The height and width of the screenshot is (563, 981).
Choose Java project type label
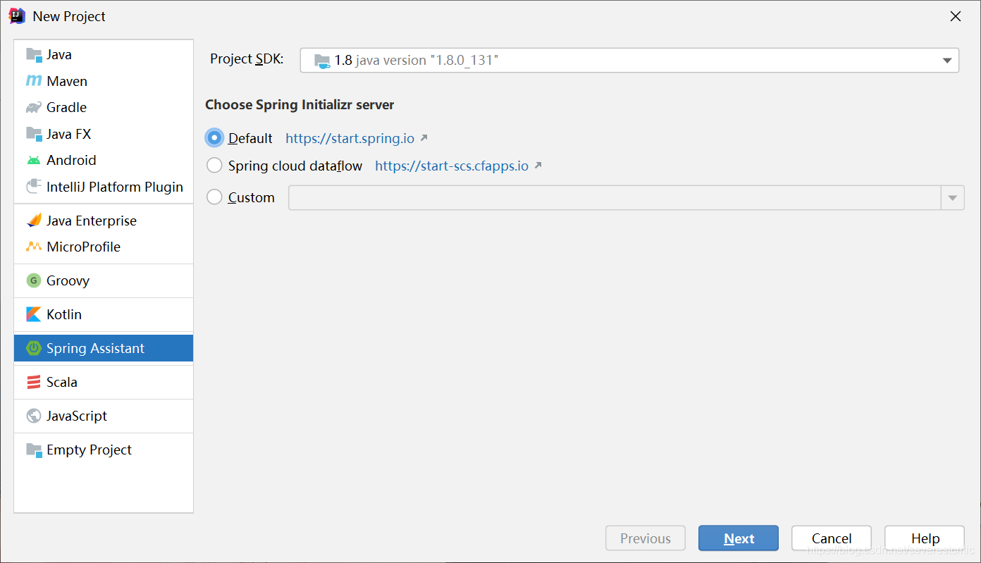pyautogui.click(x=59, y=54)
